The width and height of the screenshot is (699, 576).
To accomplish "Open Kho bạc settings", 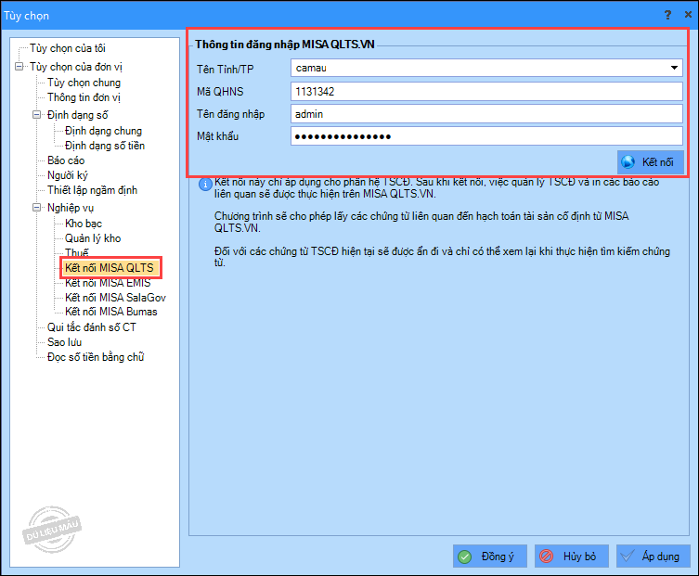I will tap(84, 224).
